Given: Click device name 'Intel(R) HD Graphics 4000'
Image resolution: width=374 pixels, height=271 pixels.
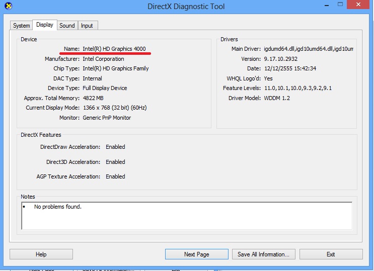Looking at the screenshot, I should click(x=114, y=49).
